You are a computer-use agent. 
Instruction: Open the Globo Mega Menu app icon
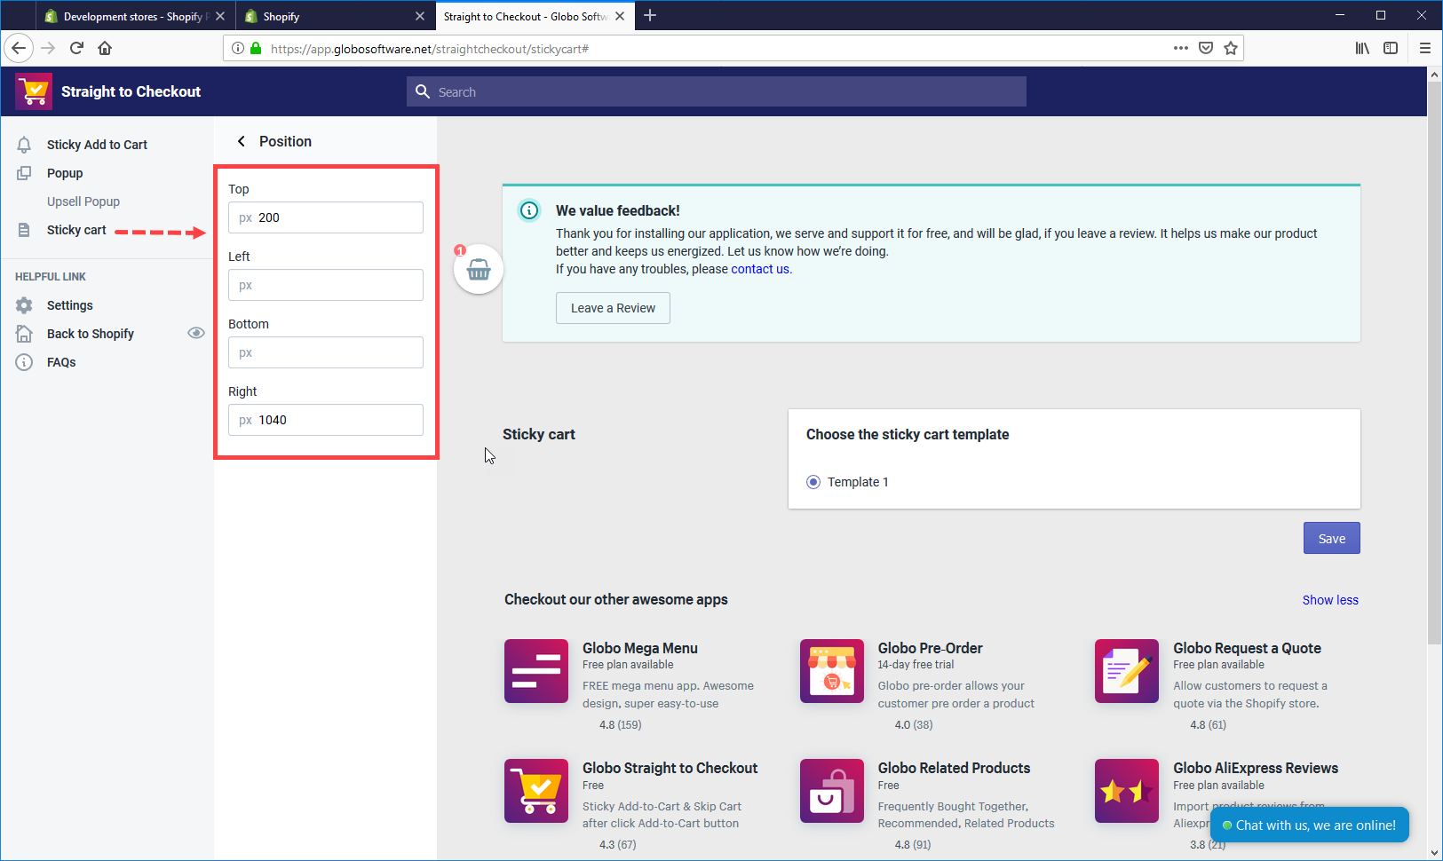(x=535, y=671)
